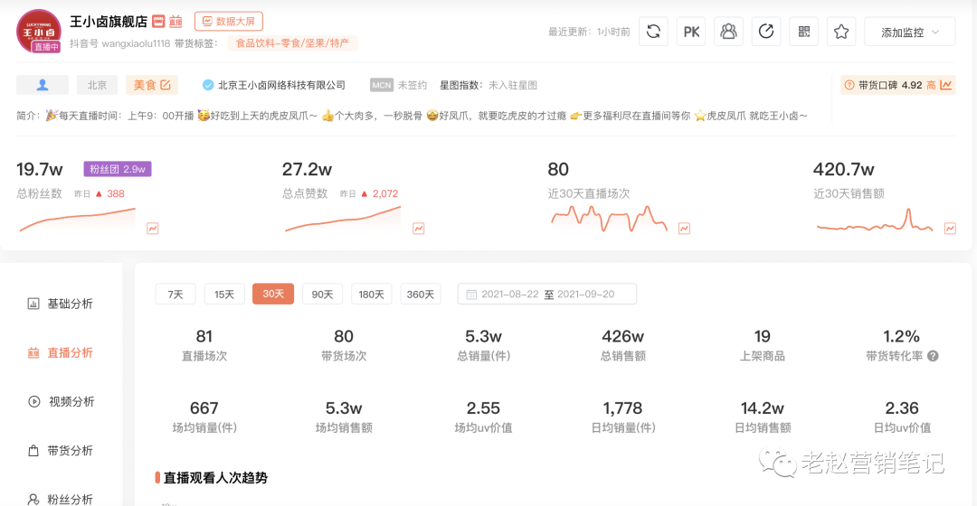Viewport: 977px width, 506px height.
Task: Select the 30天 time range
Action: [273, 294]
